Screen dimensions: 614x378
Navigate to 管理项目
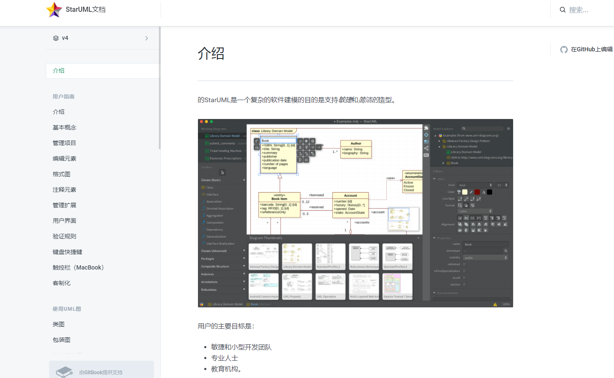pyautogui.click(x=64, y=143)
